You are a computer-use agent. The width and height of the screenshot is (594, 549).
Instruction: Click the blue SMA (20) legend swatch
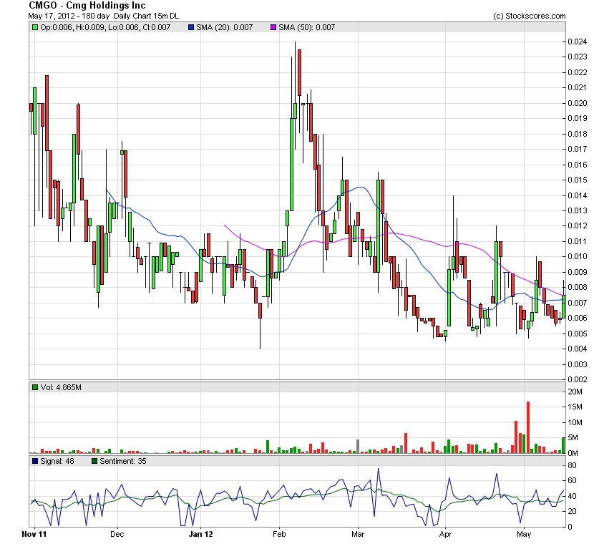point(191,27)
